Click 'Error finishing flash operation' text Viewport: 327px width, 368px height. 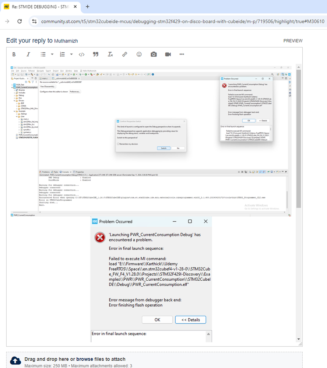pyautogui.click(x=136, y=305)
